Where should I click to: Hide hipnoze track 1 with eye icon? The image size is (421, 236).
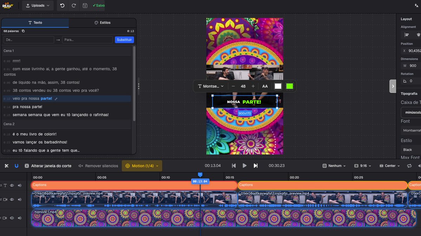(12, 218)
